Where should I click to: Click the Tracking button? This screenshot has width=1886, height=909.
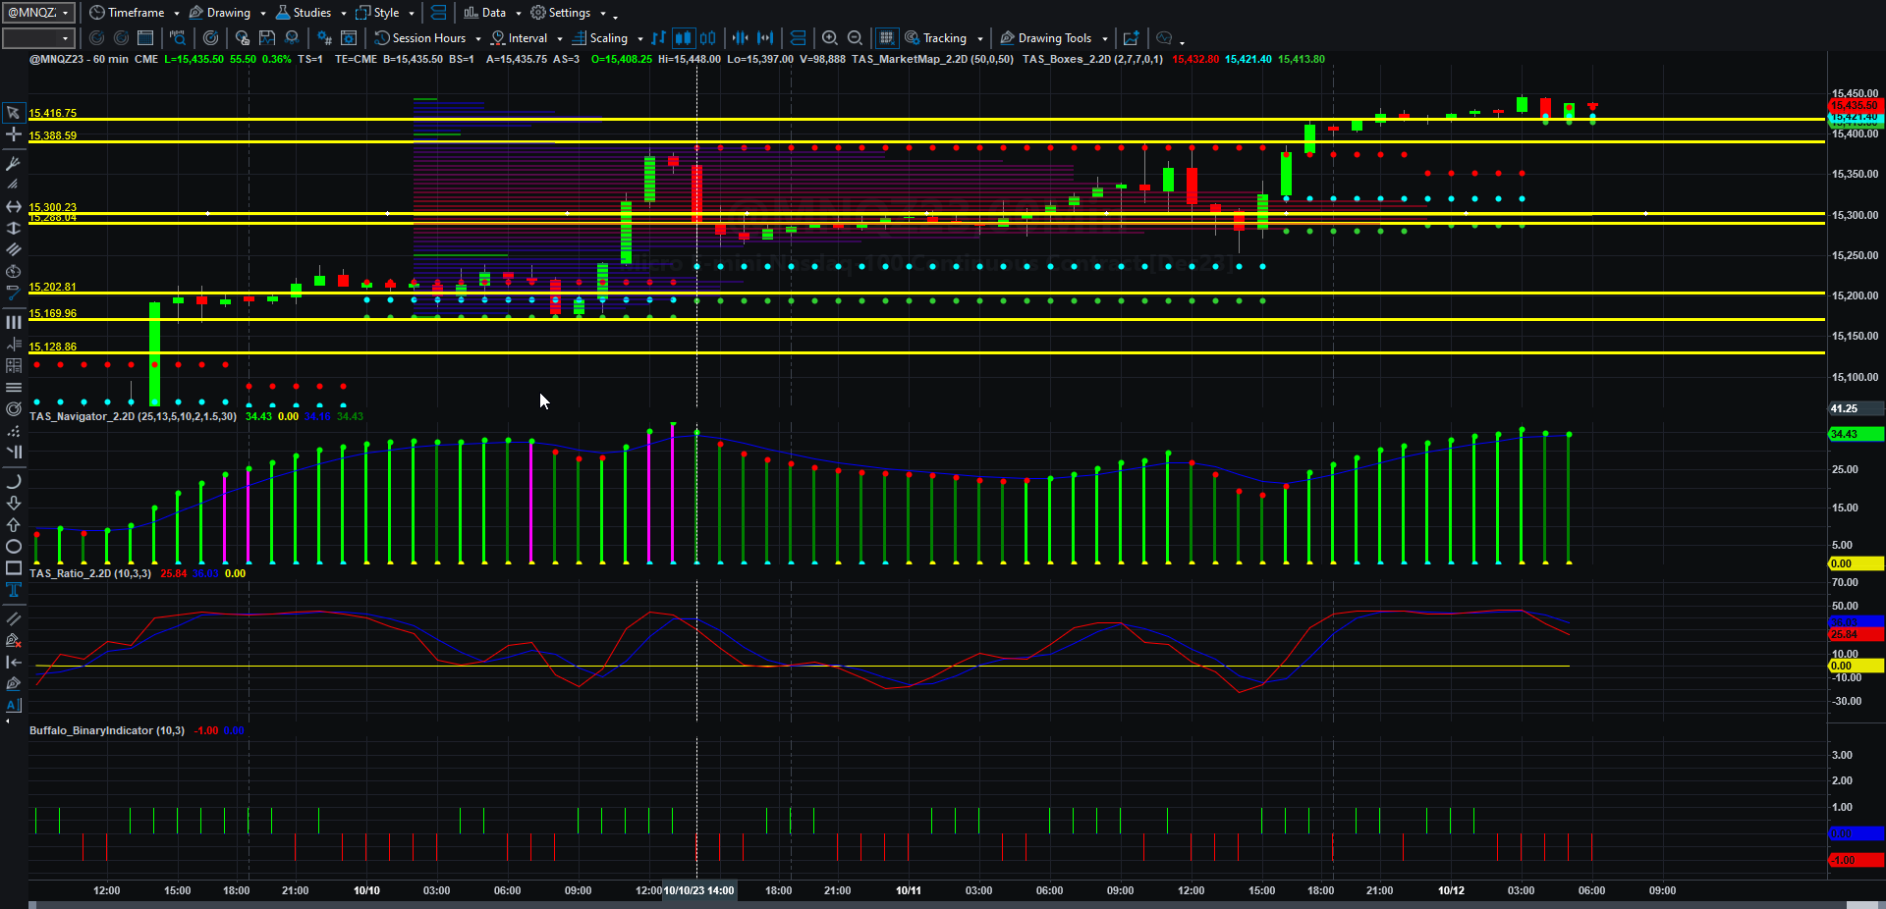[944, 37]
